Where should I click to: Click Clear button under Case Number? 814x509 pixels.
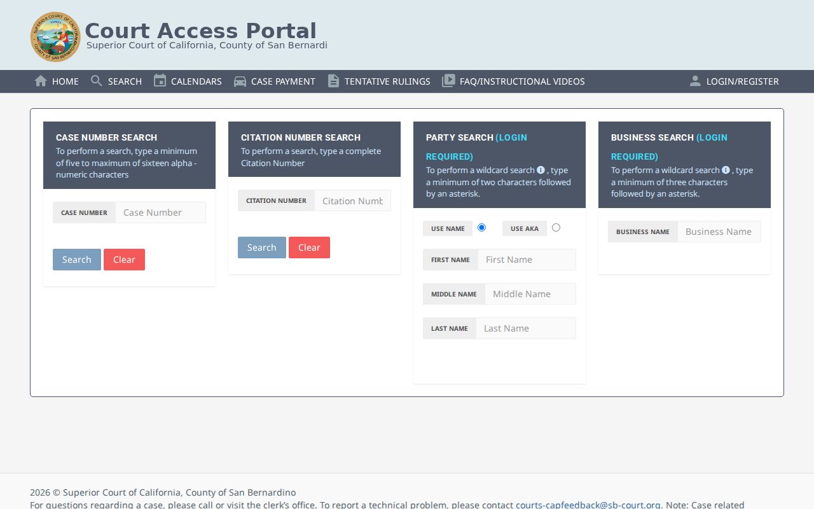point(124,260)
